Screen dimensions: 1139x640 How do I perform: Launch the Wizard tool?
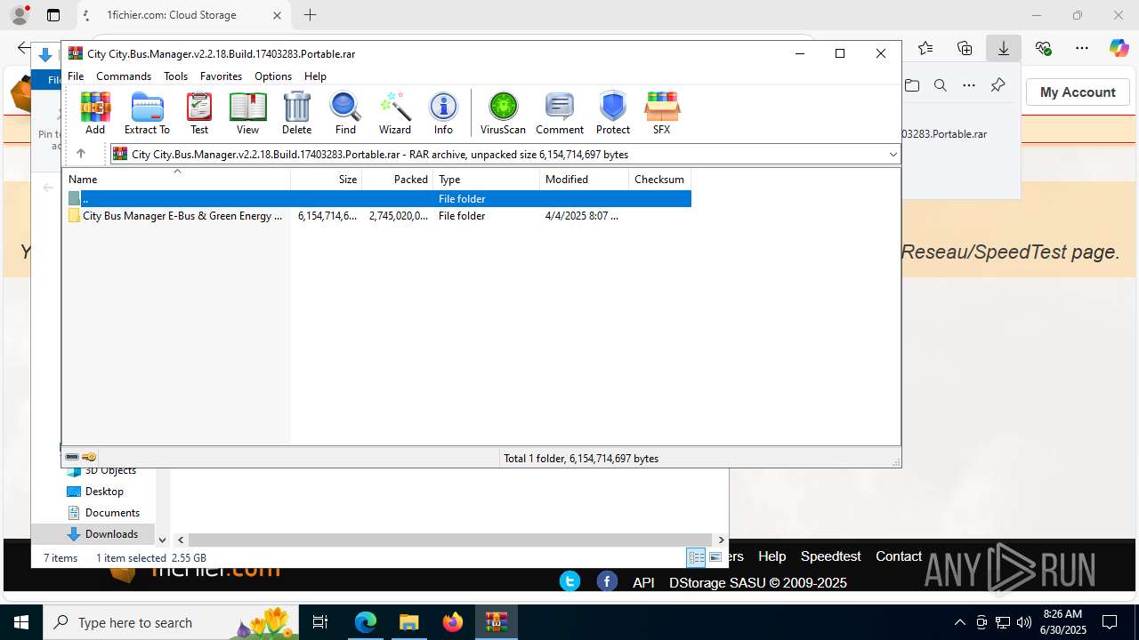395,113
